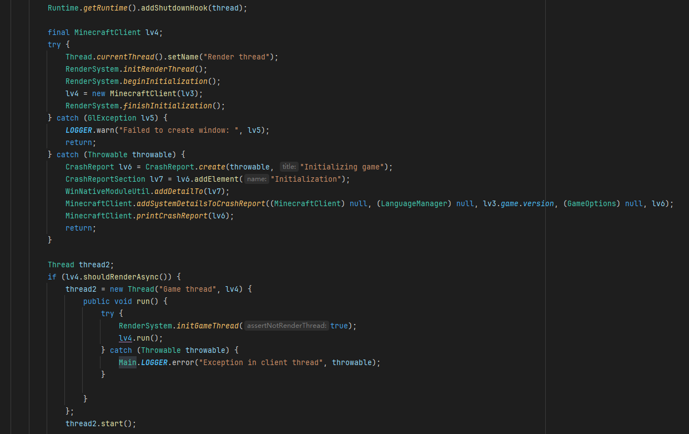This screenshot has width=689, height=434.
Task: Click the addShutdownHook method call
Action: pyautogui.click(x=174, y=8)
